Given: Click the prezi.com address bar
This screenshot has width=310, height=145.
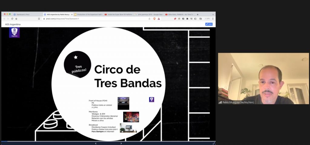Looking at the screenshot, I should coord(91,19).
